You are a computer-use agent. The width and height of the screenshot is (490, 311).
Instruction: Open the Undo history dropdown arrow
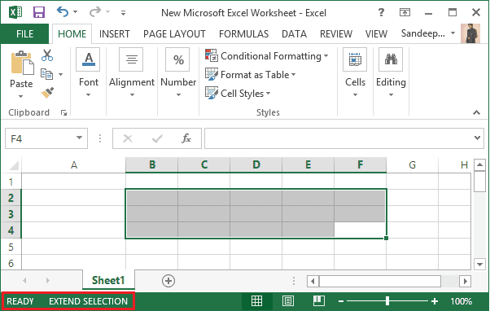click(x=76, y=12)
